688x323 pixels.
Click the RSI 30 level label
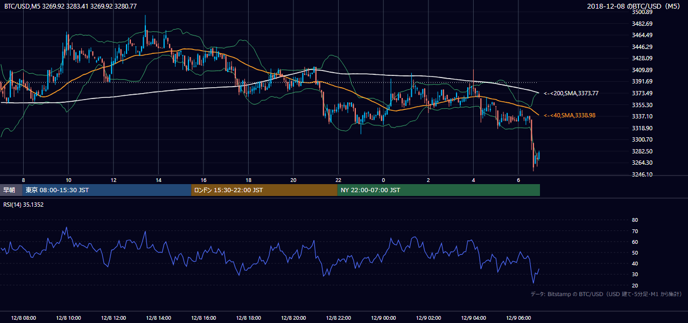click(x=635, y=275)
